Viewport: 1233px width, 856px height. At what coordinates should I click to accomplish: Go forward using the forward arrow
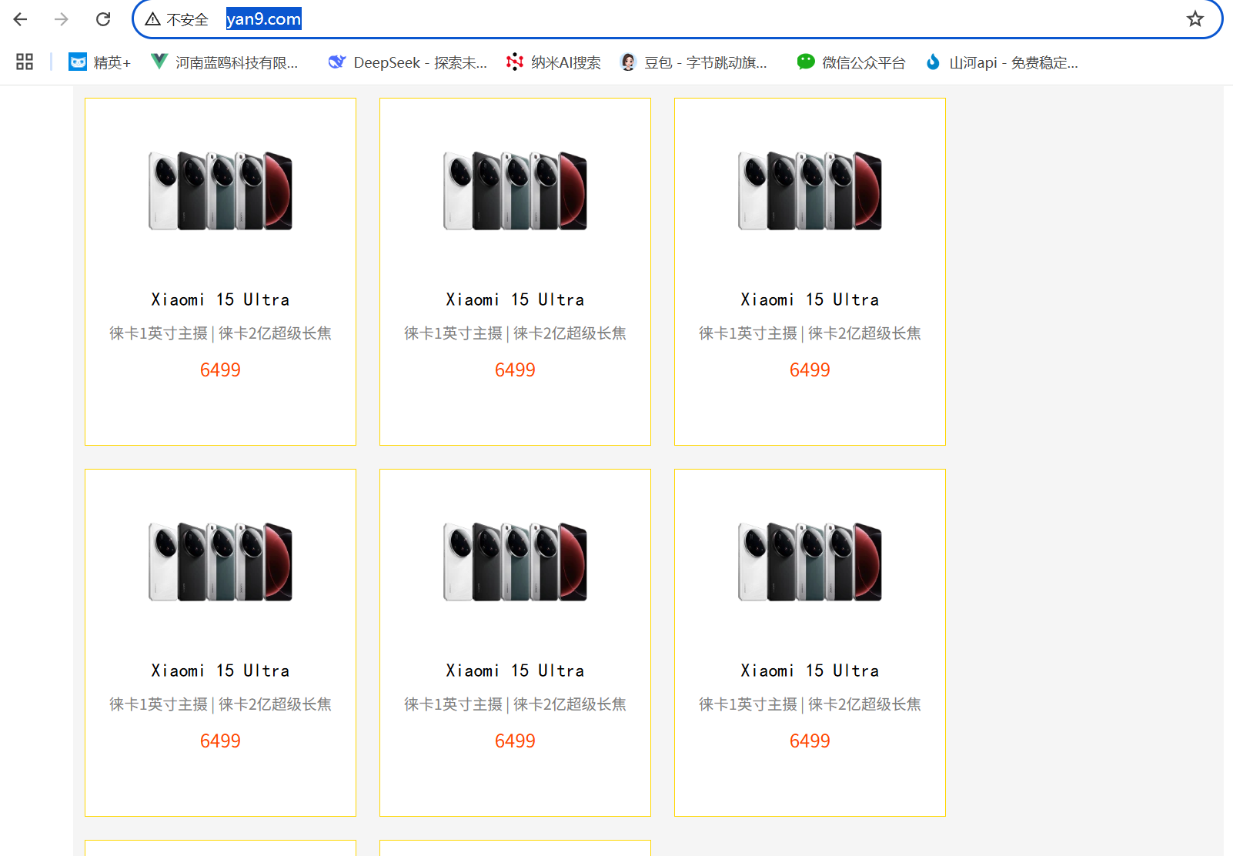(62, 19)
